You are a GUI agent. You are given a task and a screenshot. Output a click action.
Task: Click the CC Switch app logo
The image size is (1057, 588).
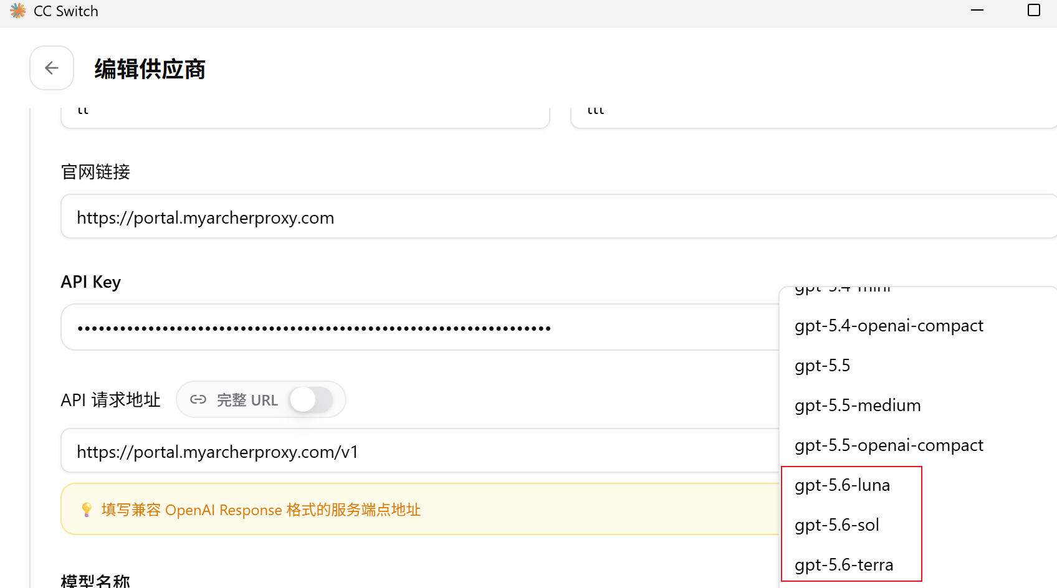coord(18,11)
